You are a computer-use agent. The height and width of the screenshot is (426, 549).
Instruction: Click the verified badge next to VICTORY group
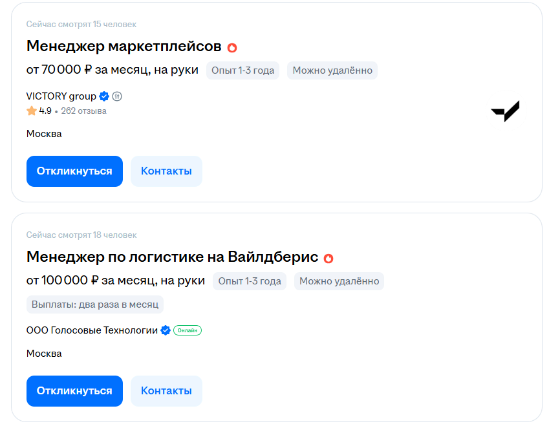[x=104, y=96]
